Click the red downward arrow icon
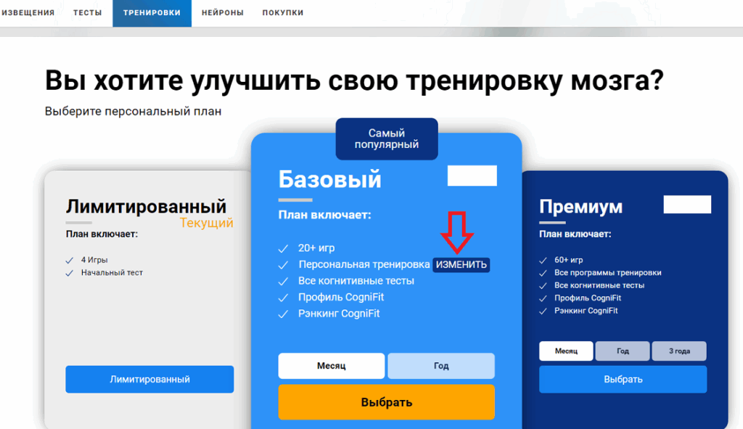The image size is (743, 429). (x=457, y=233)
